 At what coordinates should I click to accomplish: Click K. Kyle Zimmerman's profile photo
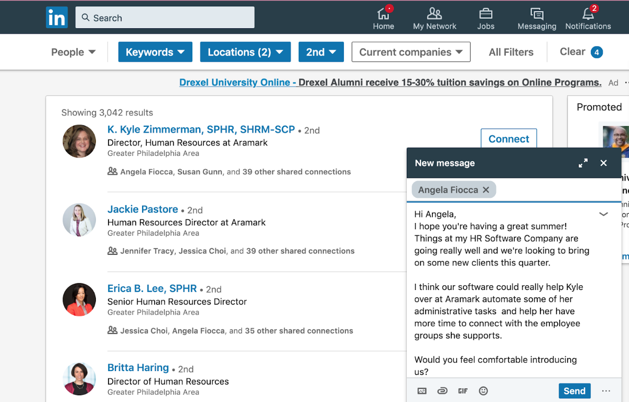[x=79, y=141]
